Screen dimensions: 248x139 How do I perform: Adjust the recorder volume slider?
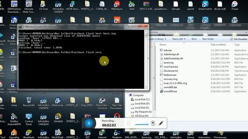click(x=141, y=124)
